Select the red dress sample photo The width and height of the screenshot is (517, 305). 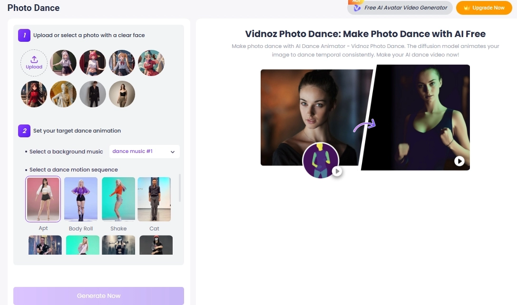(34, 94)
